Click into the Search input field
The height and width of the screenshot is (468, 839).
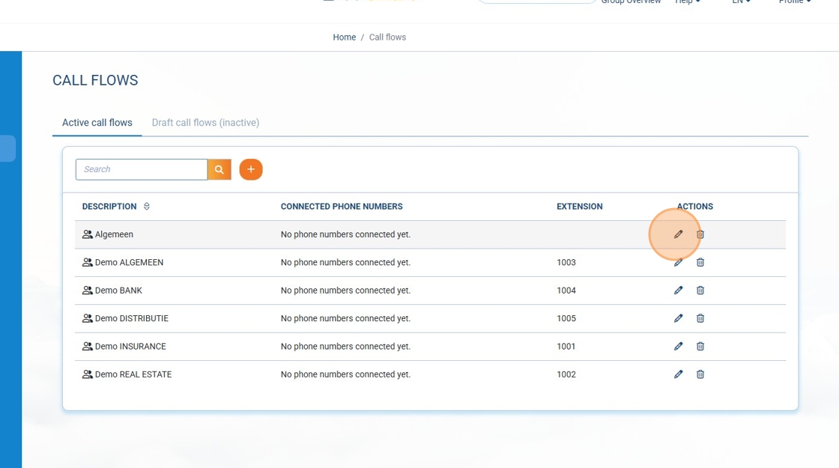142,169
